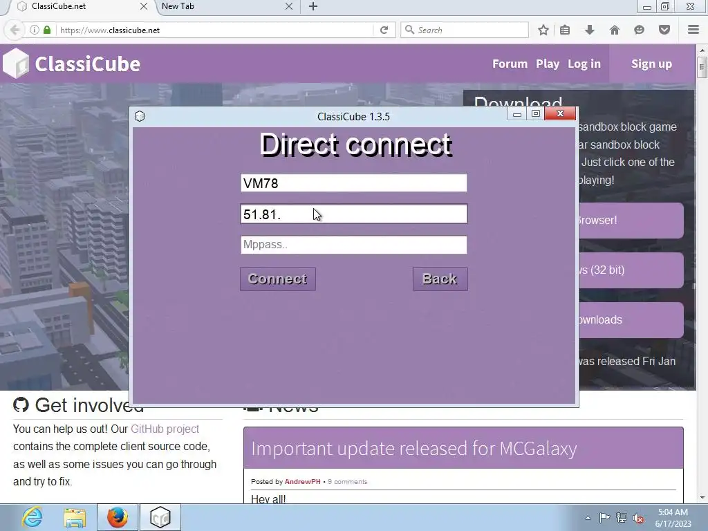
Task: Bookmark this page with star icon
Action: pyautogui.click(x=543, y=30)
